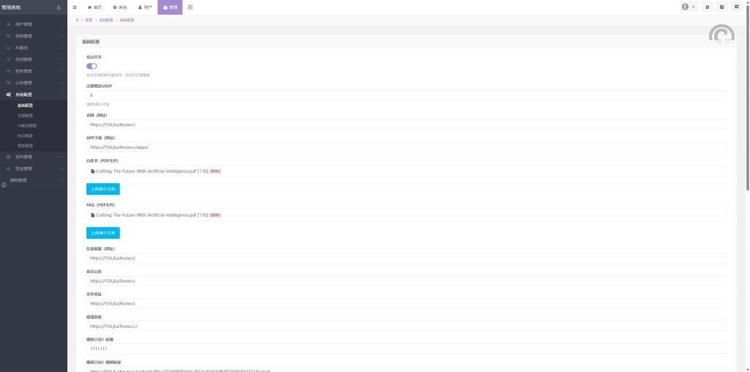Screen dimensions: 750x372
Task: Open the submenu item just below 基础配置
Action: click(26, 116)
